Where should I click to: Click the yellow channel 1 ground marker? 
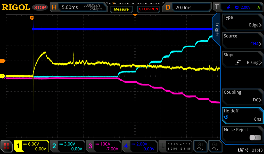click(3, 76)
